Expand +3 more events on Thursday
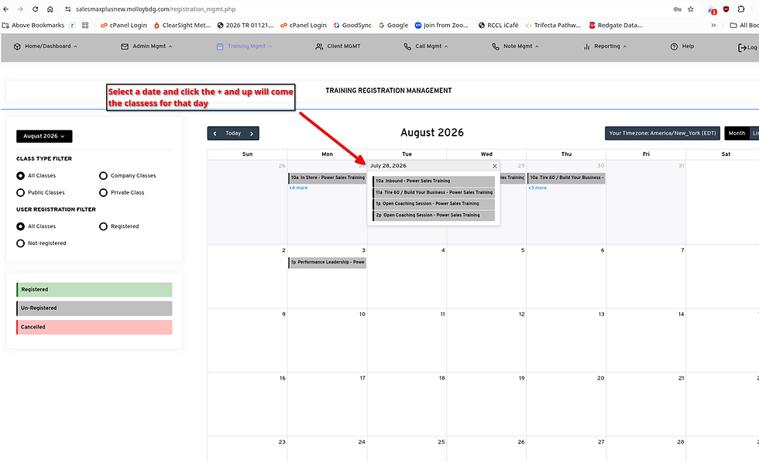This screenshot has width=759, height=462. tap(537, 188)
